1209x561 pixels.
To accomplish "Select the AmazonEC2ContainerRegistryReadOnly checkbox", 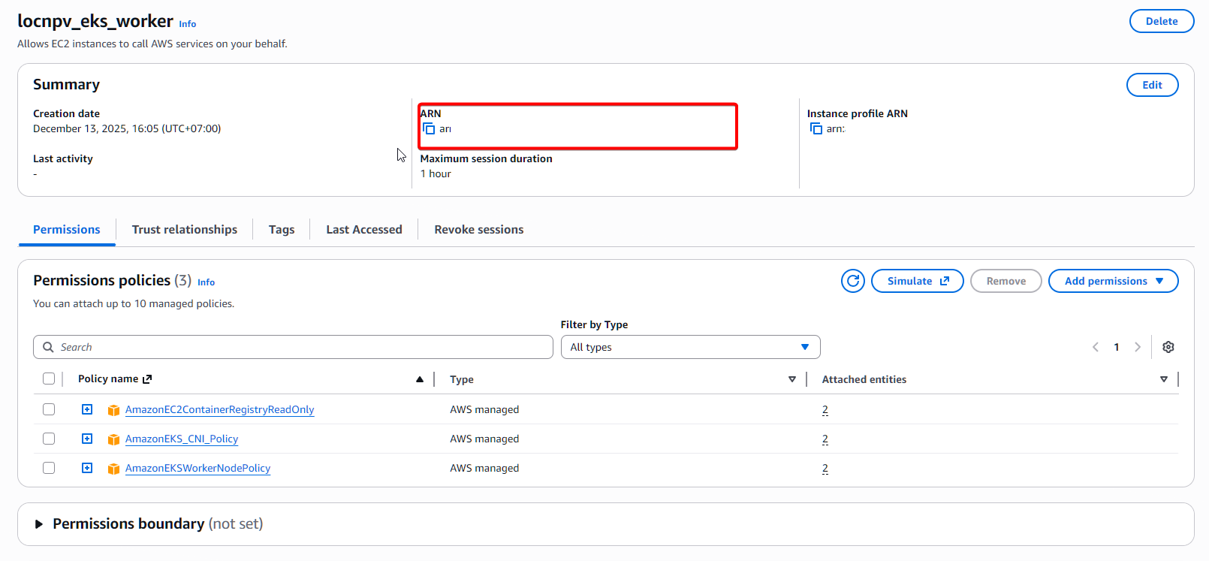I will tap(49, 409).
